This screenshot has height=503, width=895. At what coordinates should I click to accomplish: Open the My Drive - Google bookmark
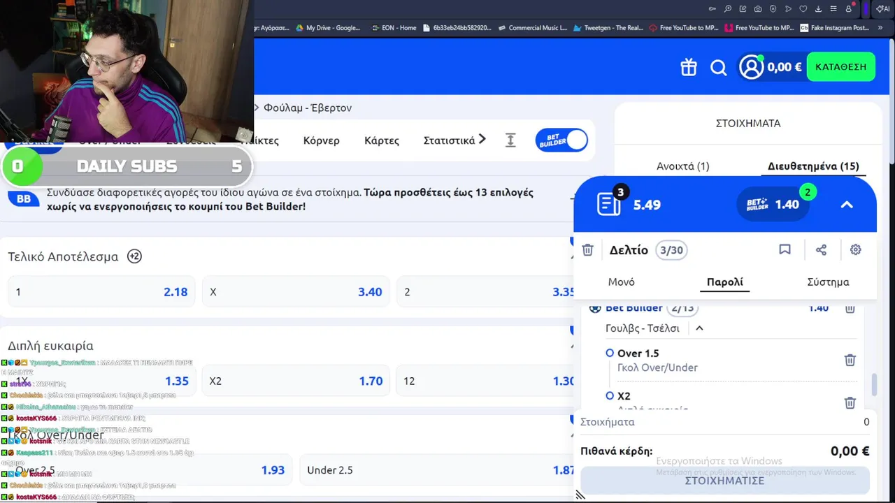coord(328,28)
